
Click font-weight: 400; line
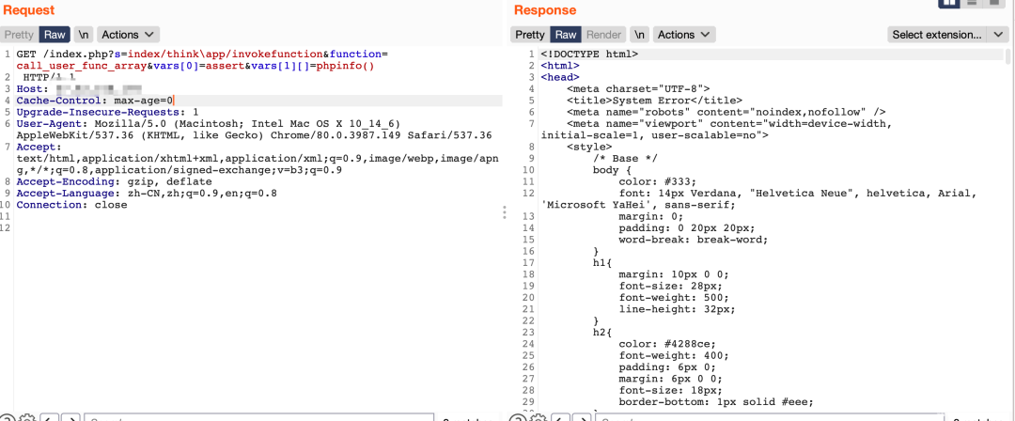point(674,355)
